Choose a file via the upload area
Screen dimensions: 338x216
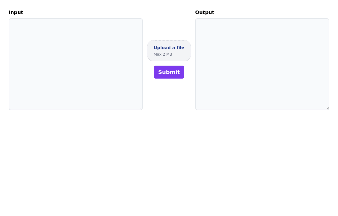(169, 51)
